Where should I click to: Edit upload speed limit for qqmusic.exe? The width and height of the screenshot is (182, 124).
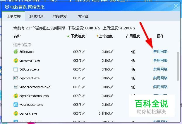112,113
